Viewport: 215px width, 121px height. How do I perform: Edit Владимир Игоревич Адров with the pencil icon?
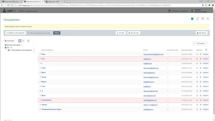40,109
